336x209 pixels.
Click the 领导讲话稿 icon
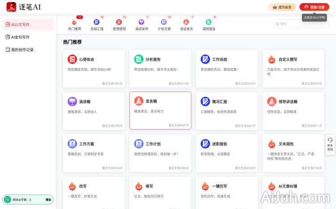point(272,101)
